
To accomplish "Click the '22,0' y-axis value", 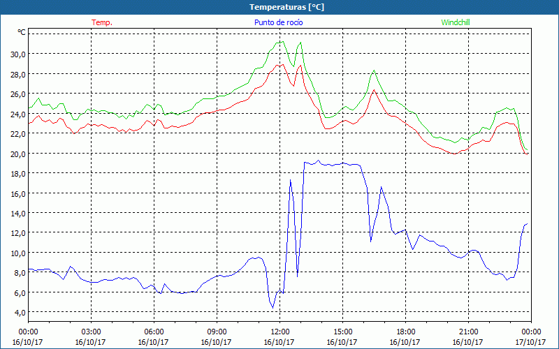I will [x=18, y=133].
